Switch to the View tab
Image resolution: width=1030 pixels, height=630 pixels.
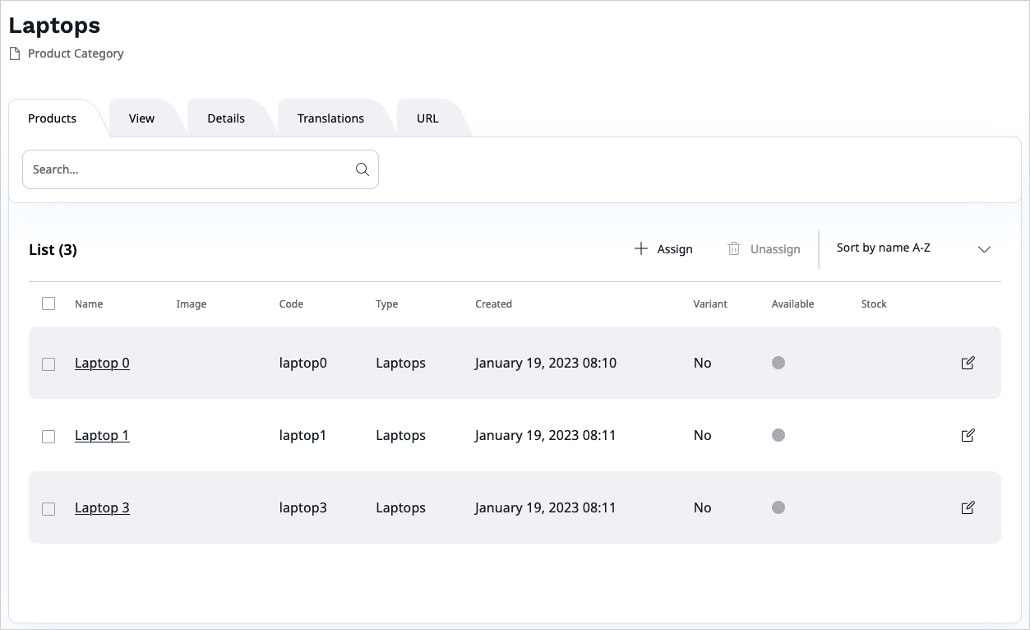(142, 118)
